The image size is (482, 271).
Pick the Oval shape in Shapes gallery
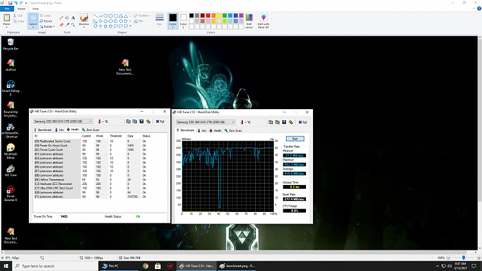coord(105,16)
